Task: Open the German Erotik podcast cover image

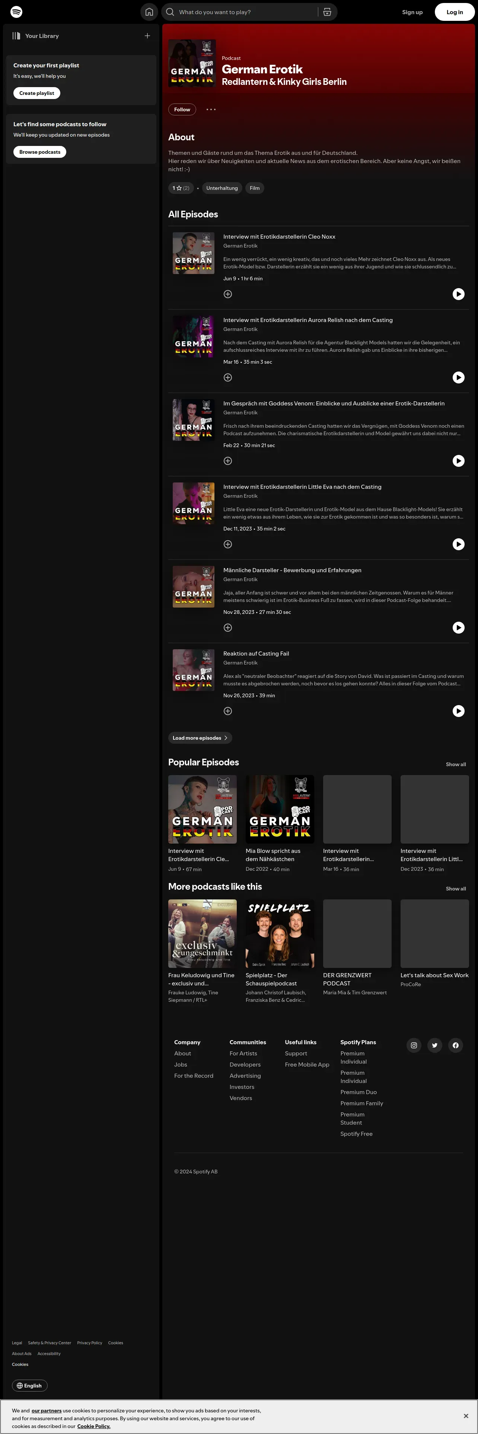Action: tap(192, 63)
